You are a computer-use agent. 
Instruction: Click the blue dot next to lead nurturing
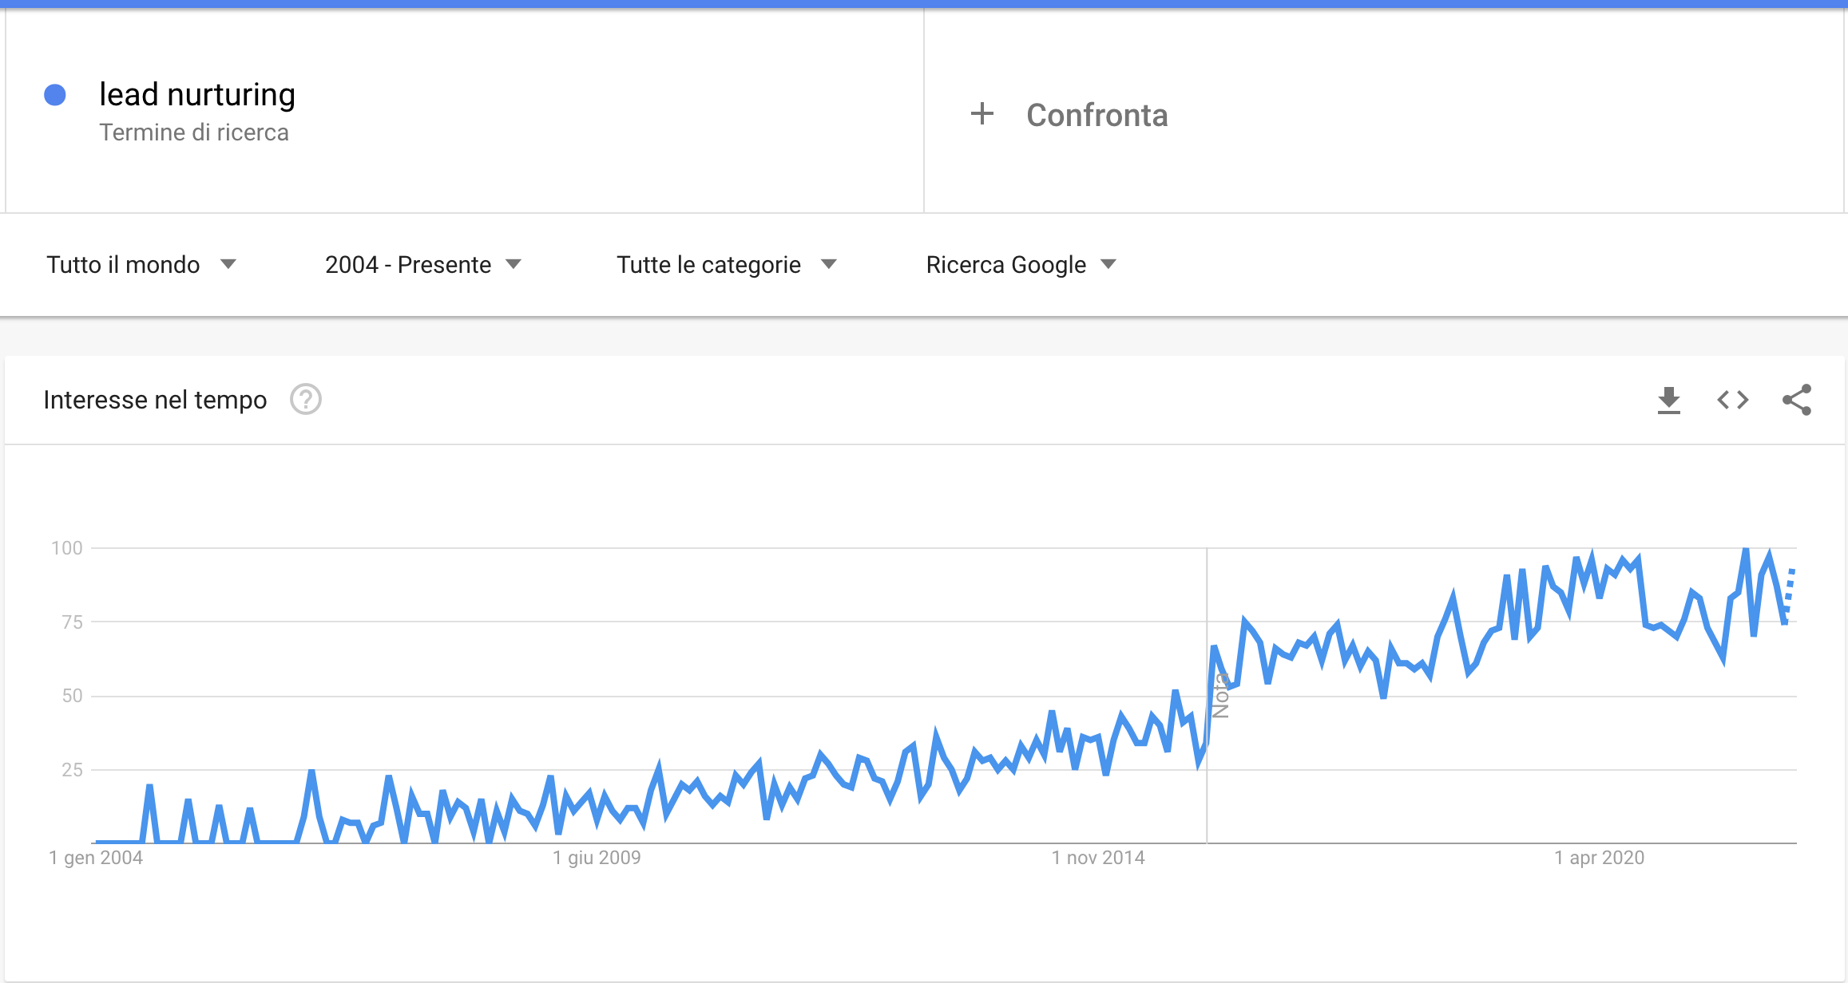pyautogui.click(x=55, y=95)
